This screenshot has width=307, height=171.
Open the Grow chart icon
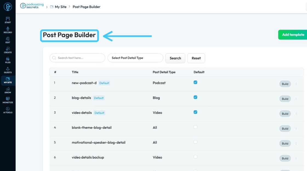click(x=8, y=90)
